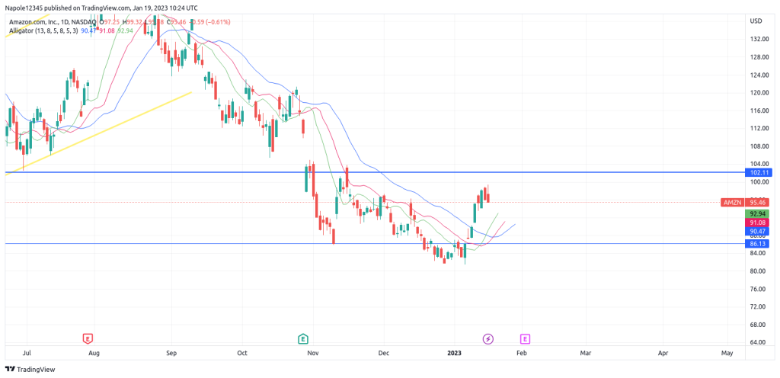Click the Dec label on time axis
This screenshot has width=780, height=378.
[384, 353]
